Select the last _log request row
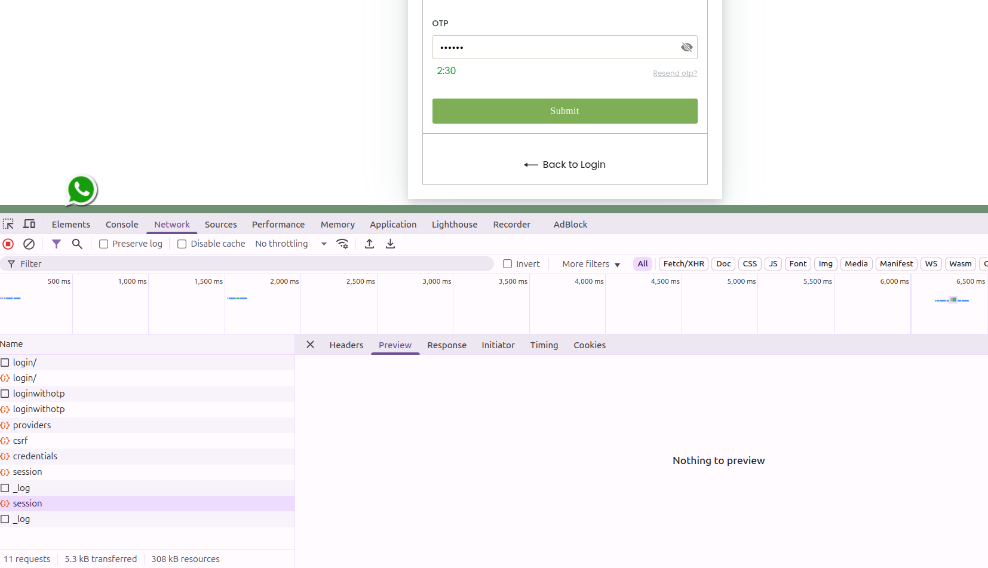Image resolution: width=988 pixels, height=568 pixels. tap(147, 519)
